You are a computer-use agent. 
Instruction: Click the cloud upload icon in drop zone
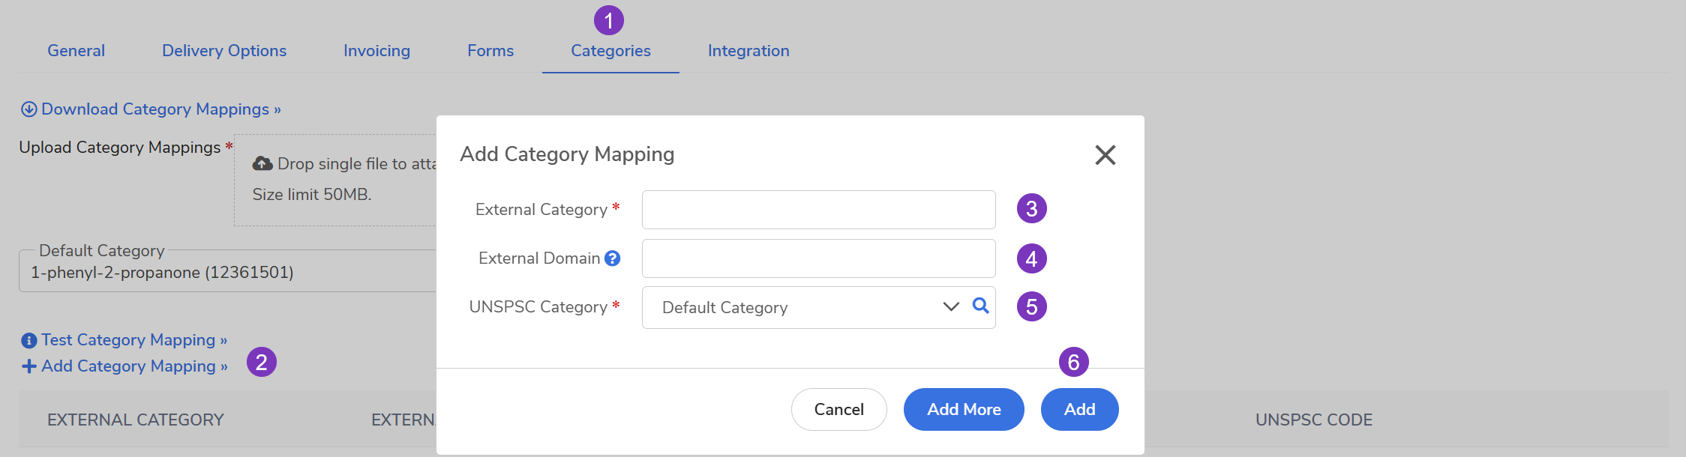pos(262,163)
